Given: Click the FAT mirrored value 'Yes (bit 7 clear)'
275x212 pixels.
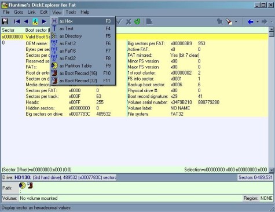Looking at the screenshot, I should pos(185,55).
